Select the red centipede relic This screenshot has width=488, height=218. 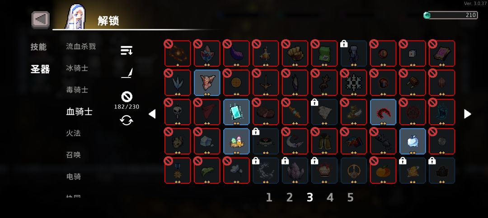pyautogui.click(x=383, y=112)
